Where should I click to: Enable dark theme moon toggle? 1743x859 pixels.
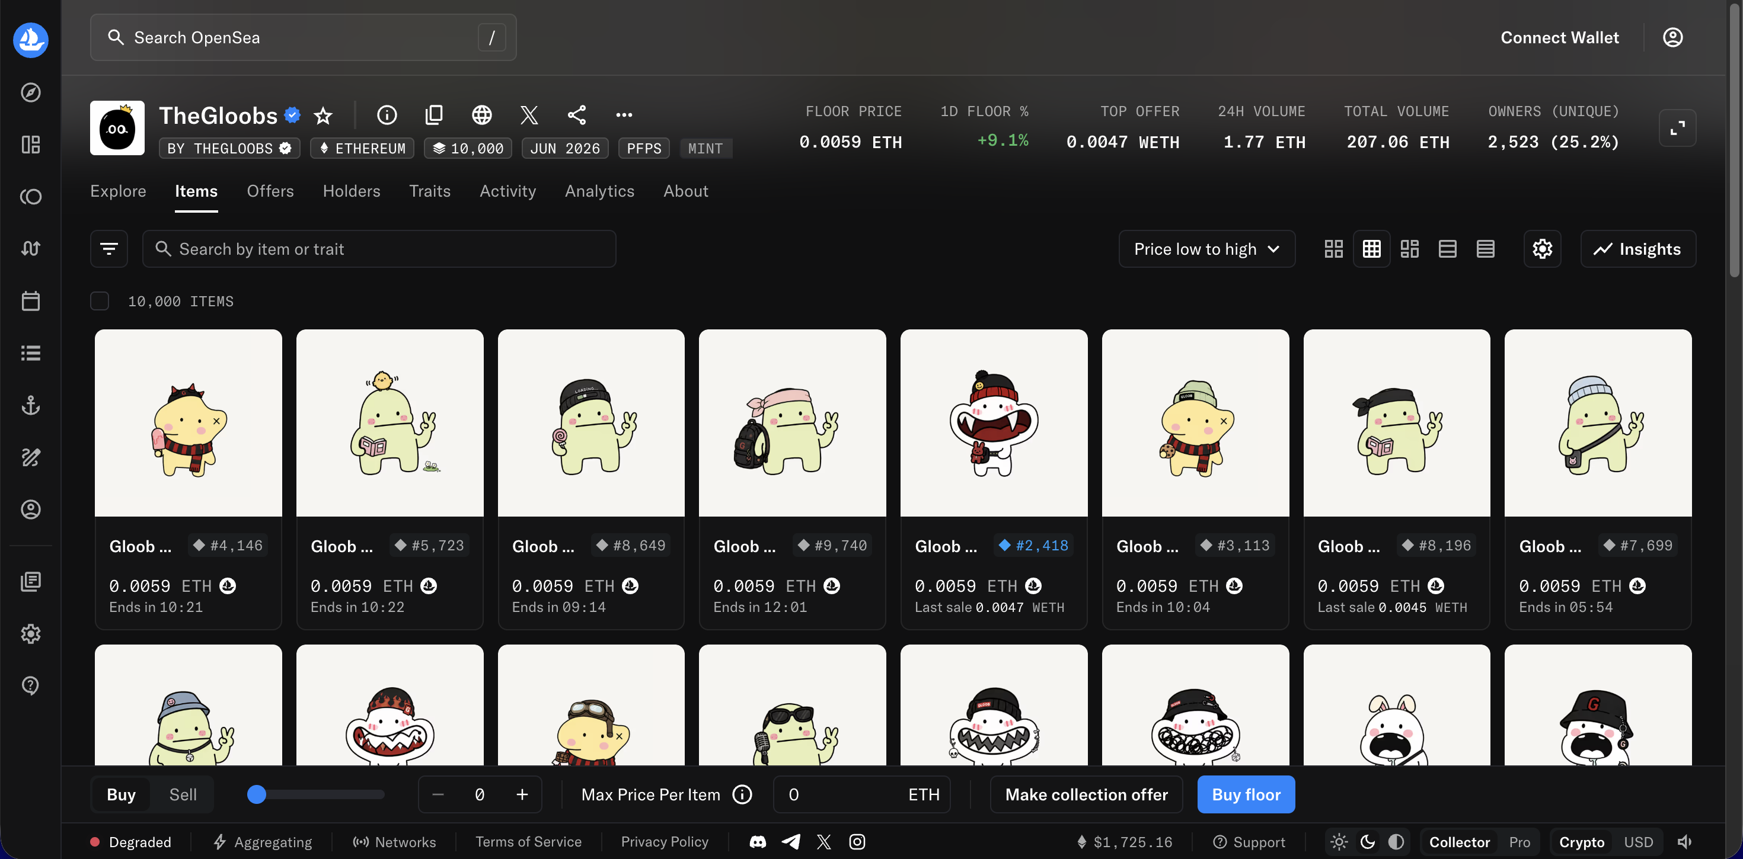pyautogui.click(x=1368, y=842)
